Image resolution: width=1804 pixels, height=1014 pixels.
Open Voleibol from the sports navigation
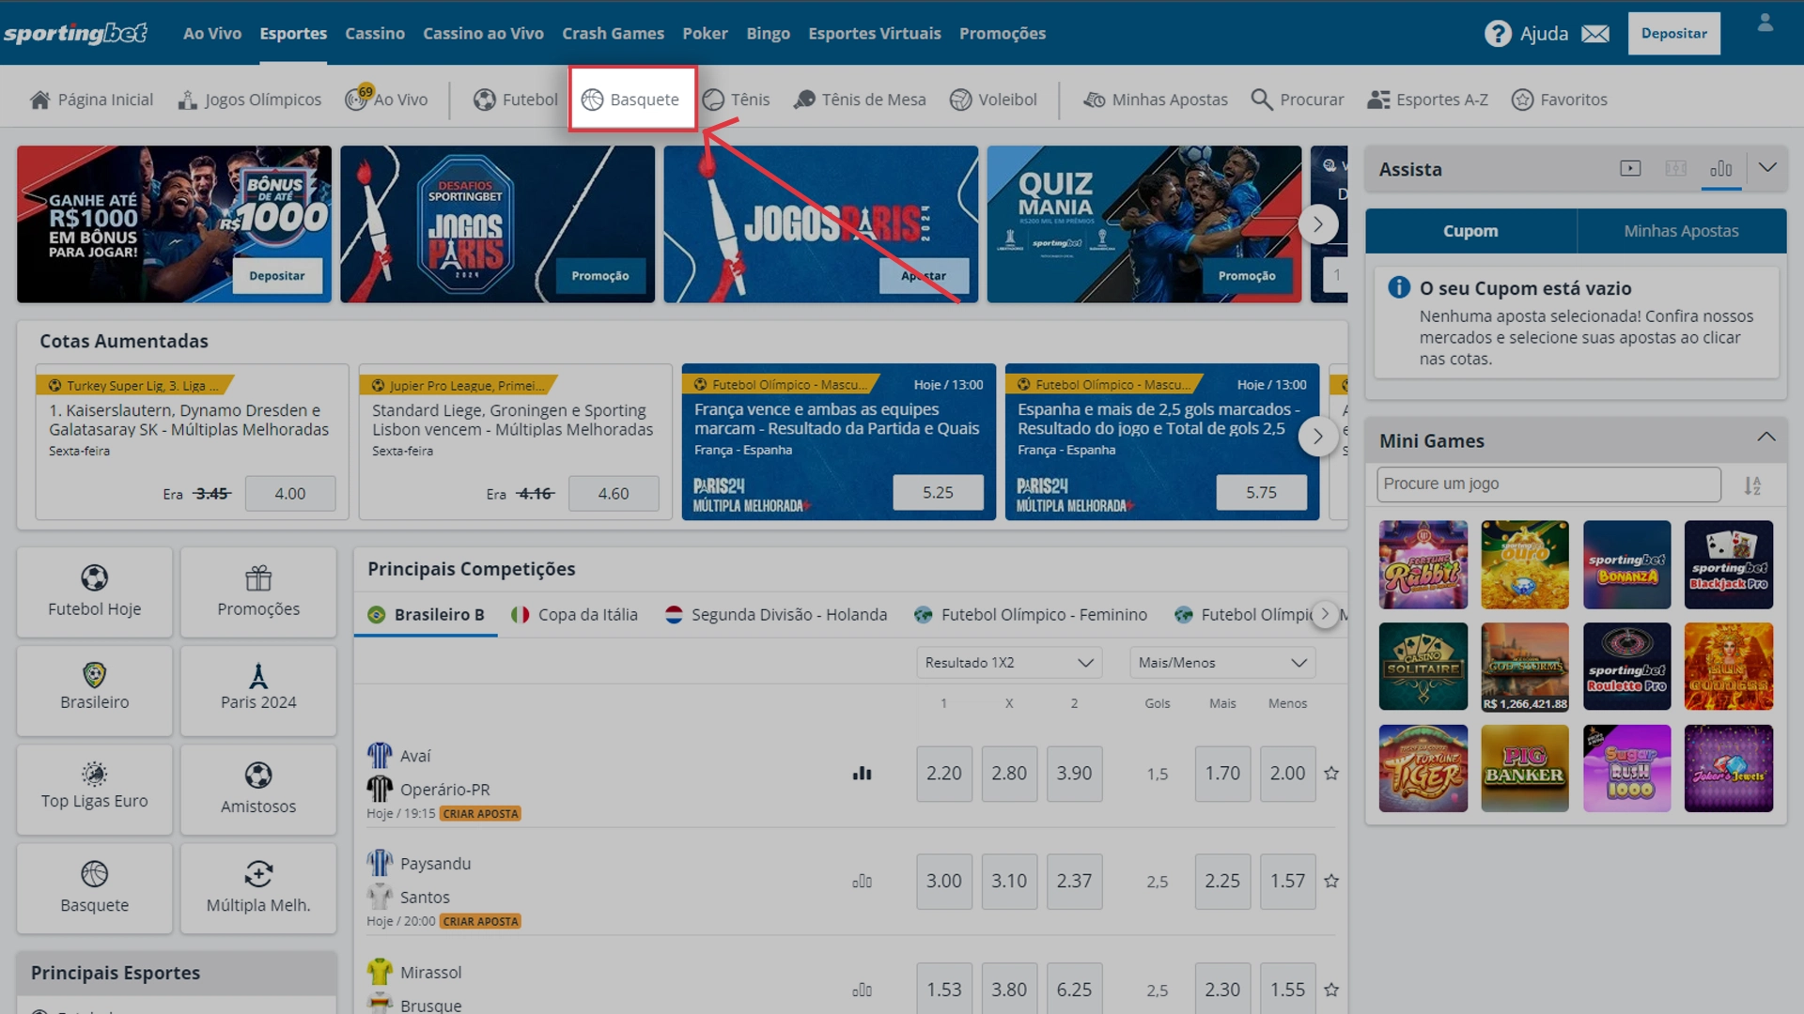coord(962,99)
